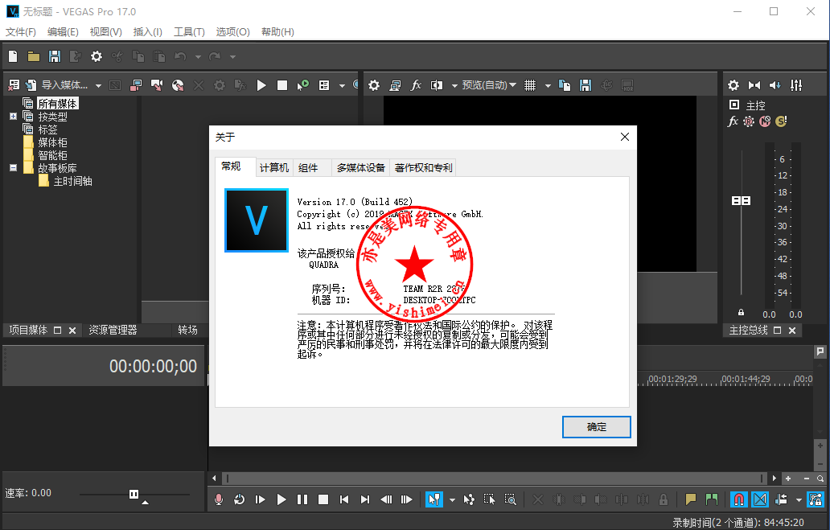Toggle auto ripple in the timeline toolbar
This screenshot has width=830, height=530.
tap(781, 499)
